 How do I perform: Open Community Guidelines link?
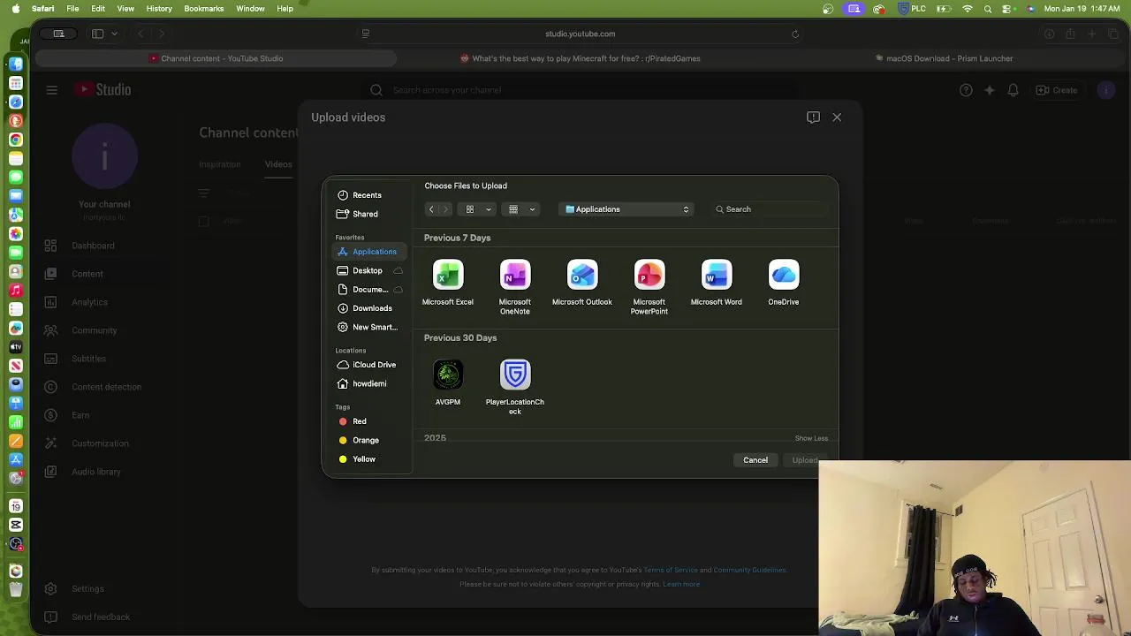(749, 570)
